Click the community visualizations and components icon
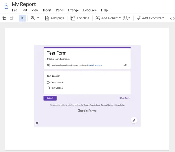The image size is (175, 152). coord(125,18)
